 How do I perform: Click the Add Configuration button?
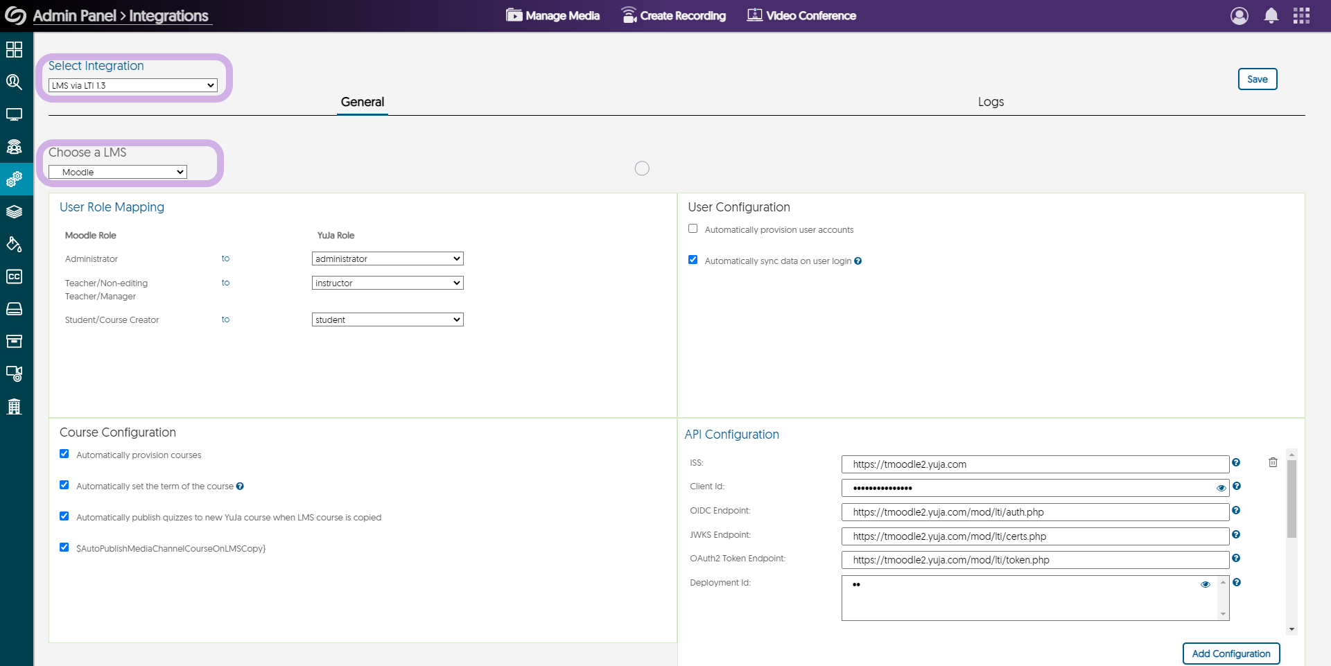(x=1230, y=654)
